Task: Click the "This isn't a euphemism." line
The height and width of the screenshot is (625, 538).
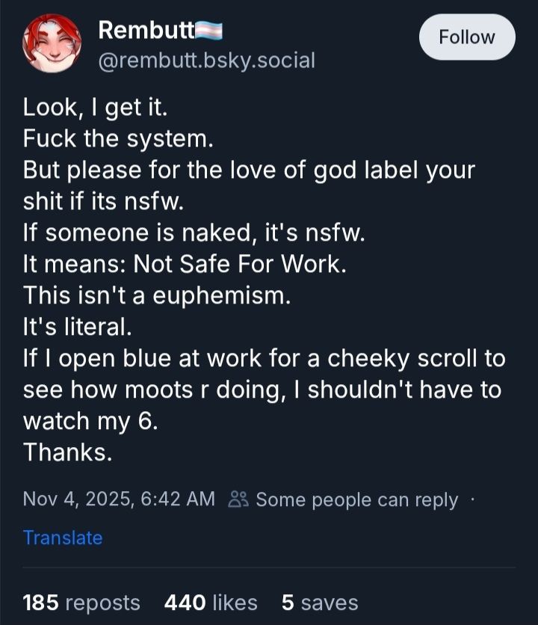Action: click(x=155, y=295)
